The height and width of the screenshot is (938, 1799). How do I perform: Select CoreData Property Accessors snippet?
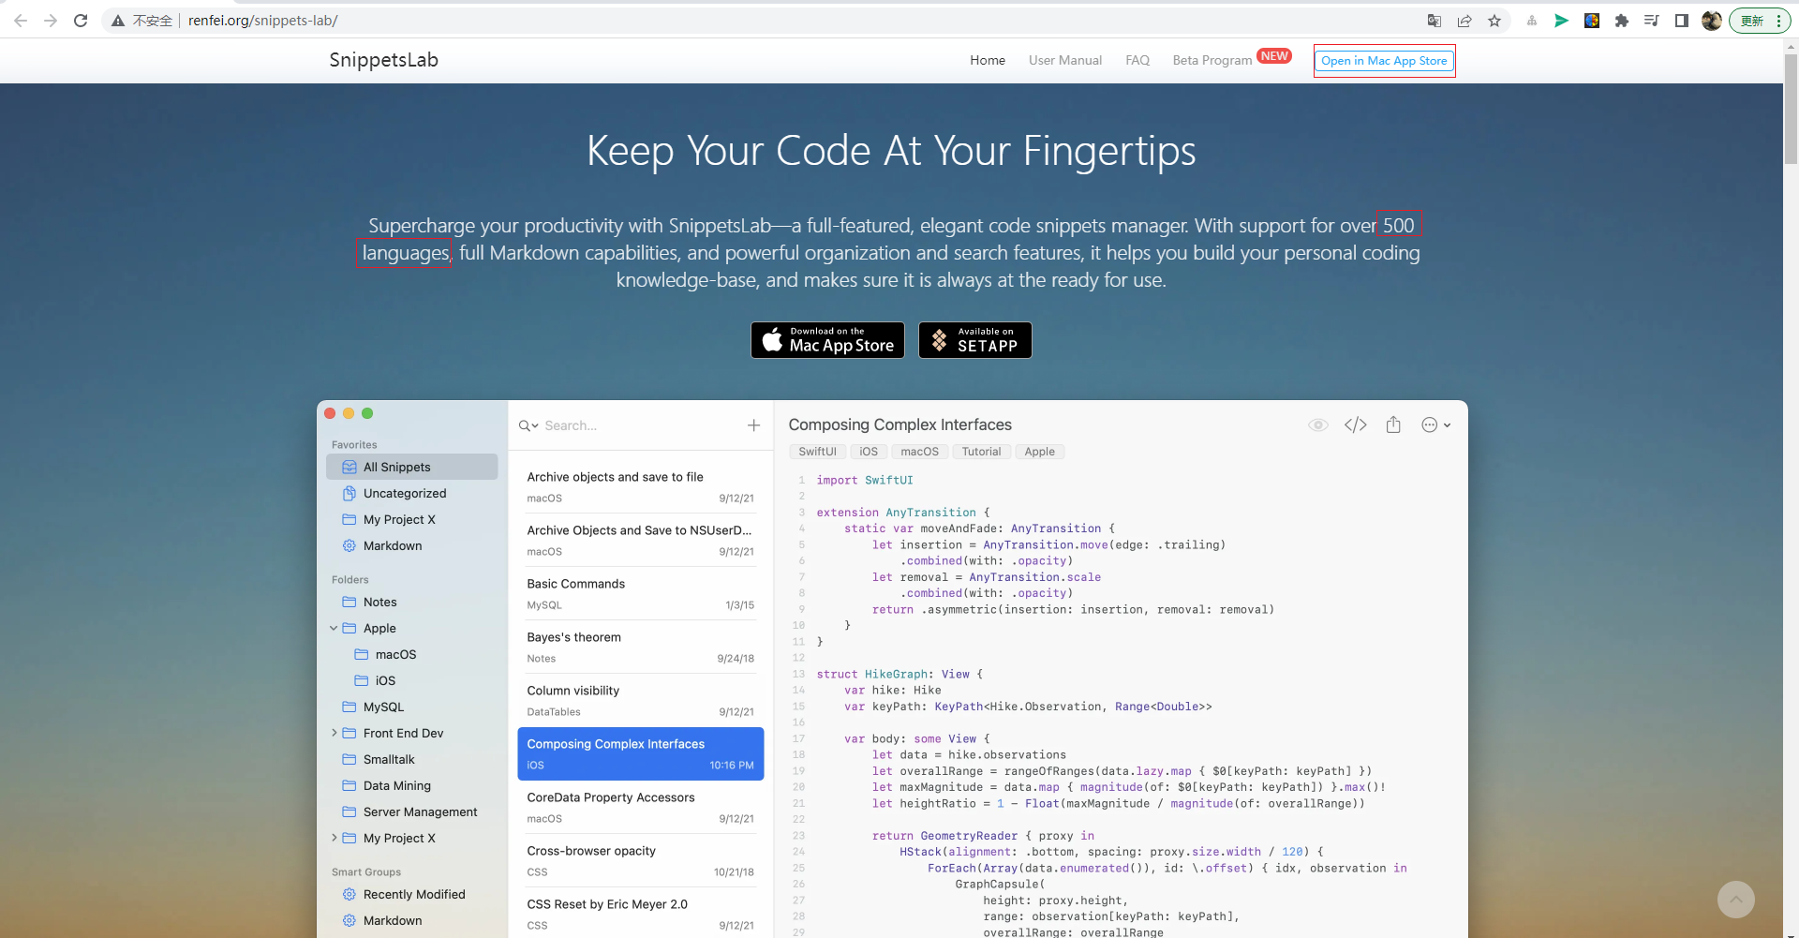click(640, 807)
